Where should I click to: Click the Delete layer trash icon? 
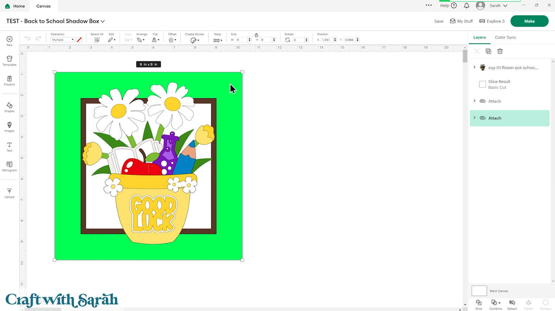point(500,51)
